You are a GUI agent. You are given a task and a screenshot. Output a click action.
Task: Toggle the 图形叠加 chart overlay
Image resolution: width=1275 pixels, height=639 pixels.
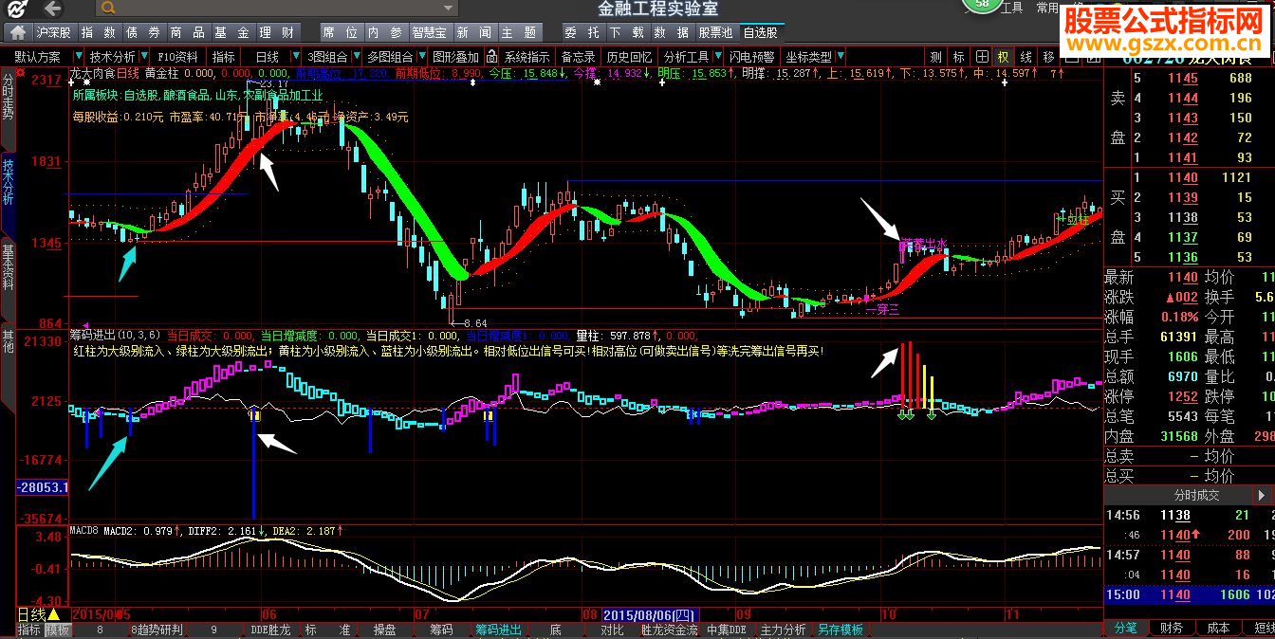point(456,57)
